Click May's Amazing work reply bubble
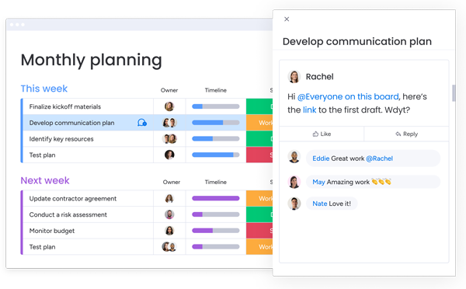Viewport: 466px width, 289px height. 373,182
